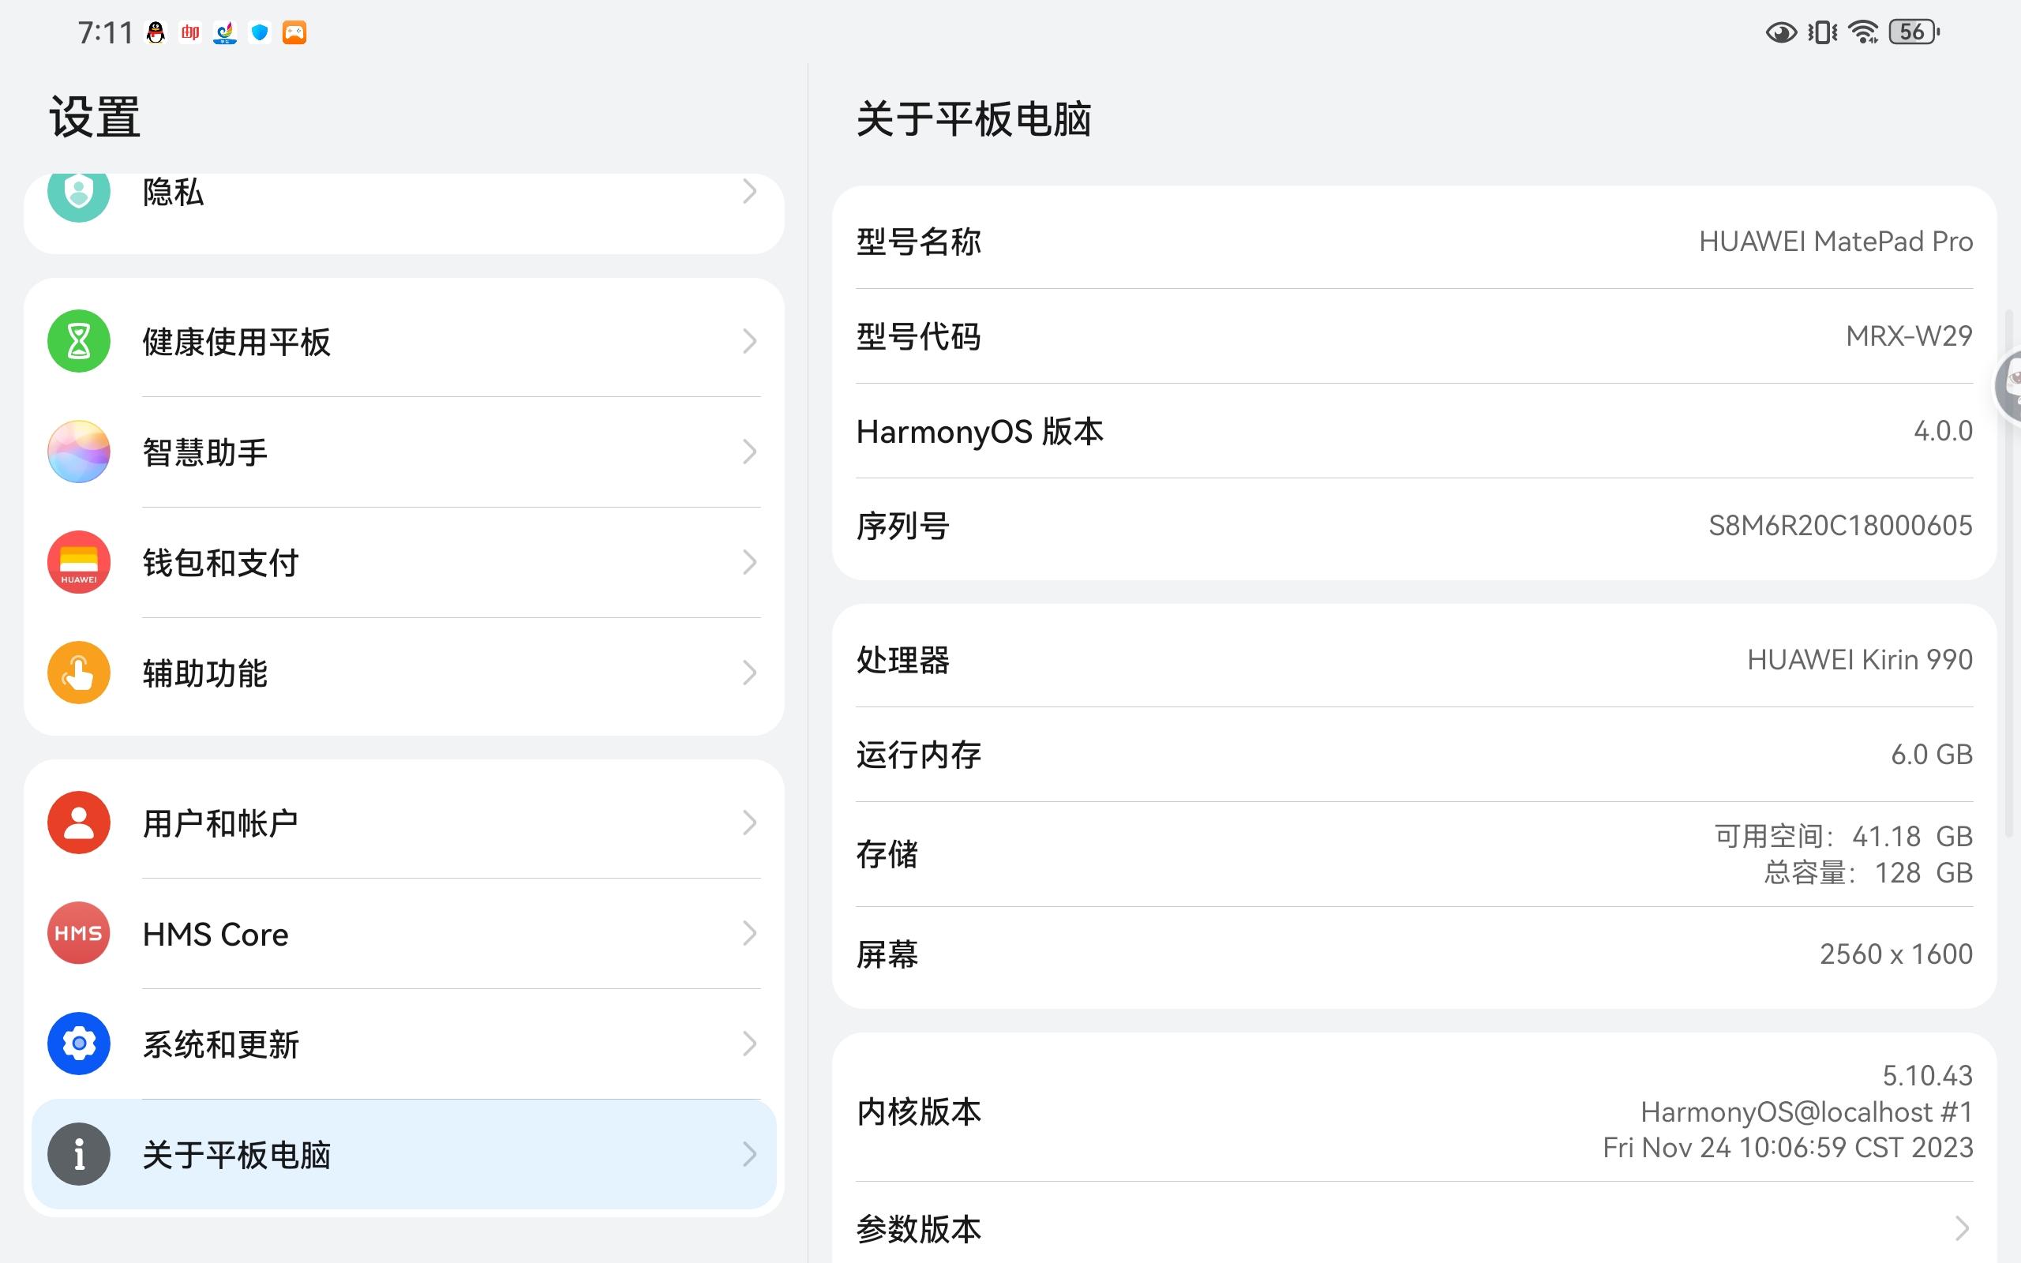Tap the 型号名称 HUAWEI MatePad Pro value
Screen dimensions: 2021x1263
1835,242
